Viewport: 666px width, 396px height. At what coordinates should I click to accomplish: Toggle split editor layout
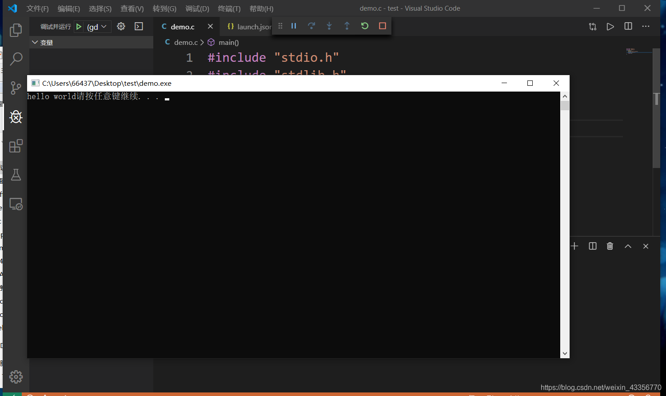pos(628,27)
